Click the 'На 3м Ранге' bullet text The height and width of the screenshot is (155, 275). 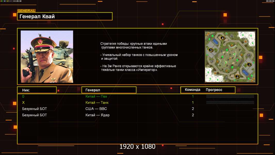pos(138,68)
